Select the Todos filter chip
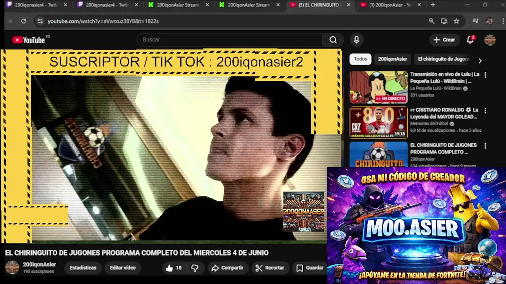 click(x=361, y=59)
